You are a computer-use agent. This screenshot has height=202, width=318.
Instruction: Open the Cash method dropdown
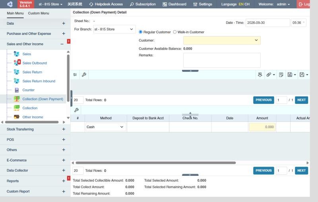tap(105, 127)
